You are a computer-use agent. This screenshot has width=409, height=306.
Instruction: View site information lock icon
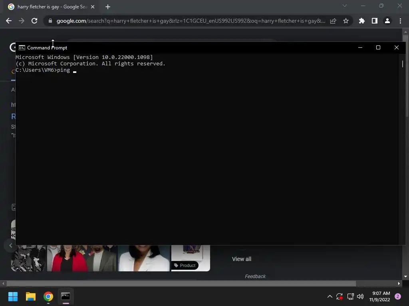click(50, 21)
